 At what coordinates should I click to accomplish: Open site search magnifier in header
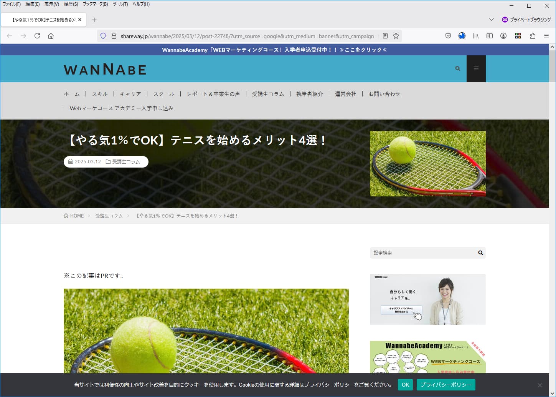coord(457,68)
